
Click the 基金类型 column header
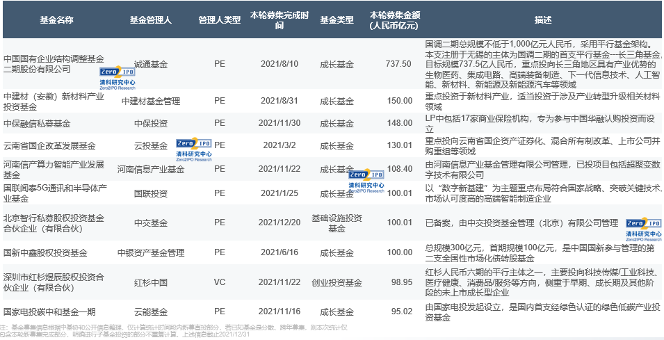coord(337,20)
